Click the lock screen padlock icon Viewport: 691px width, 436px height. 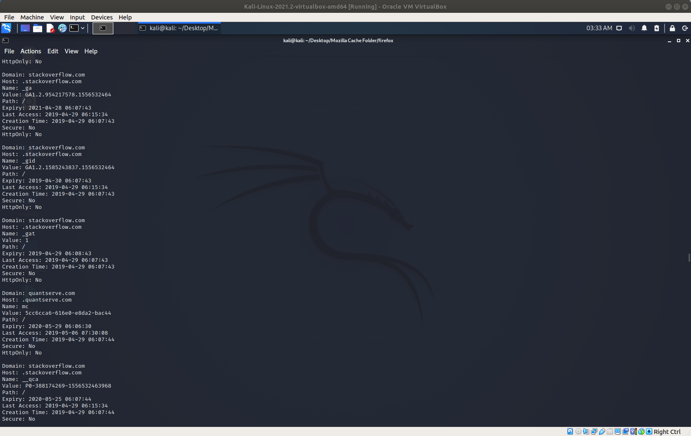672,28
